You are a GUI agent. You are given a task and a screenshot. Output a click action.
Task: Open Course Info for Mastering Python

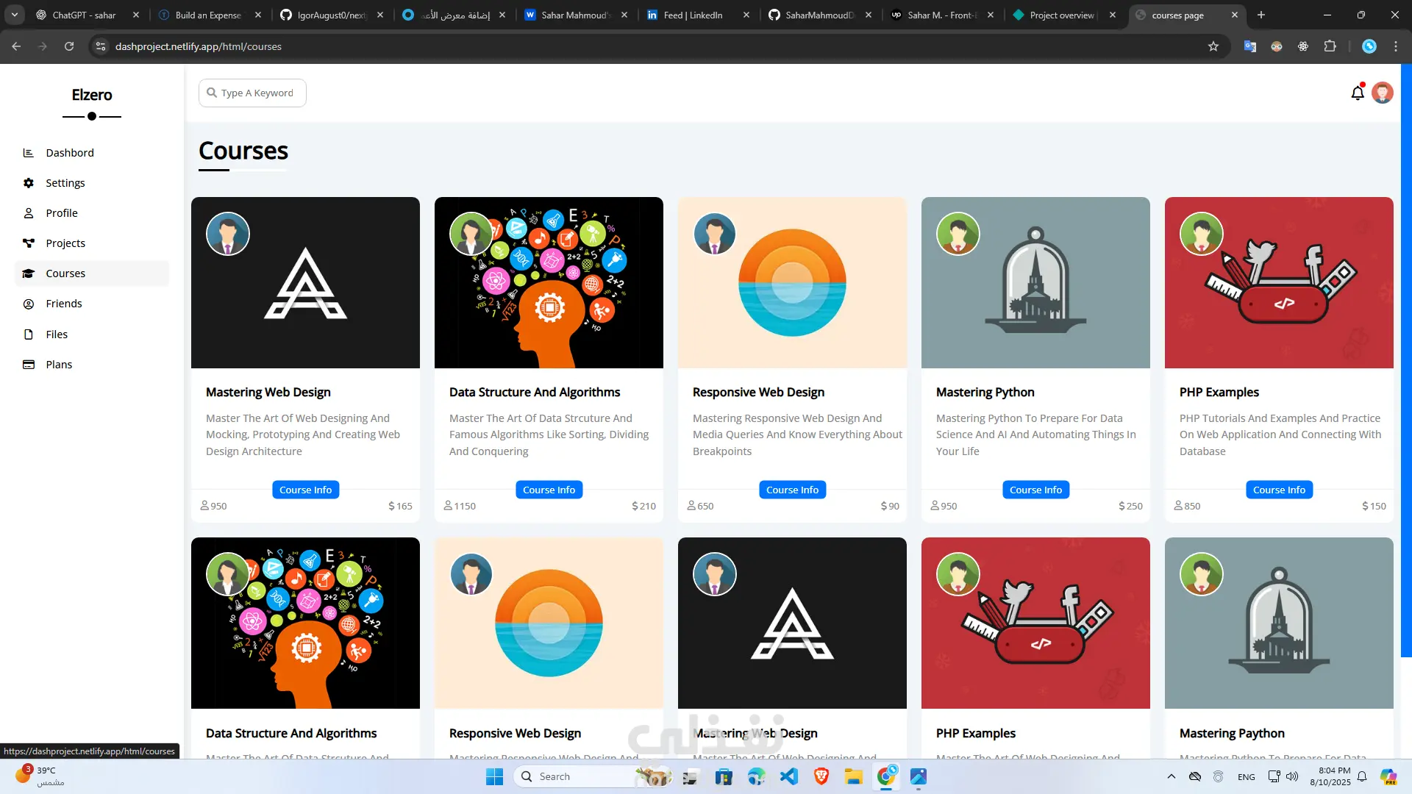(1035, 490)
